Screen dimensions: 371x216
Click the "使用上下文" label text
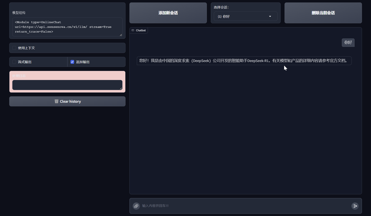pyautogui.click(x=26, y=48)
